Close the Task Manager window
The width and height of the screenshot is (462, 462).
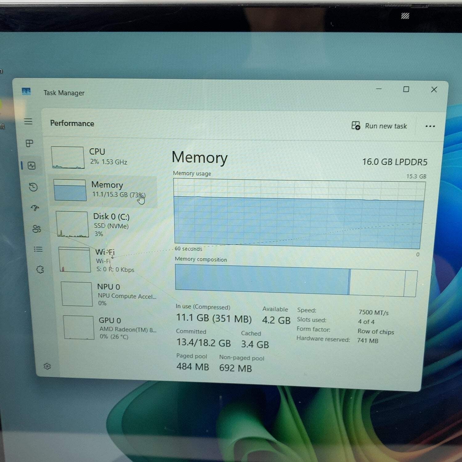click(x=434, y=90)
